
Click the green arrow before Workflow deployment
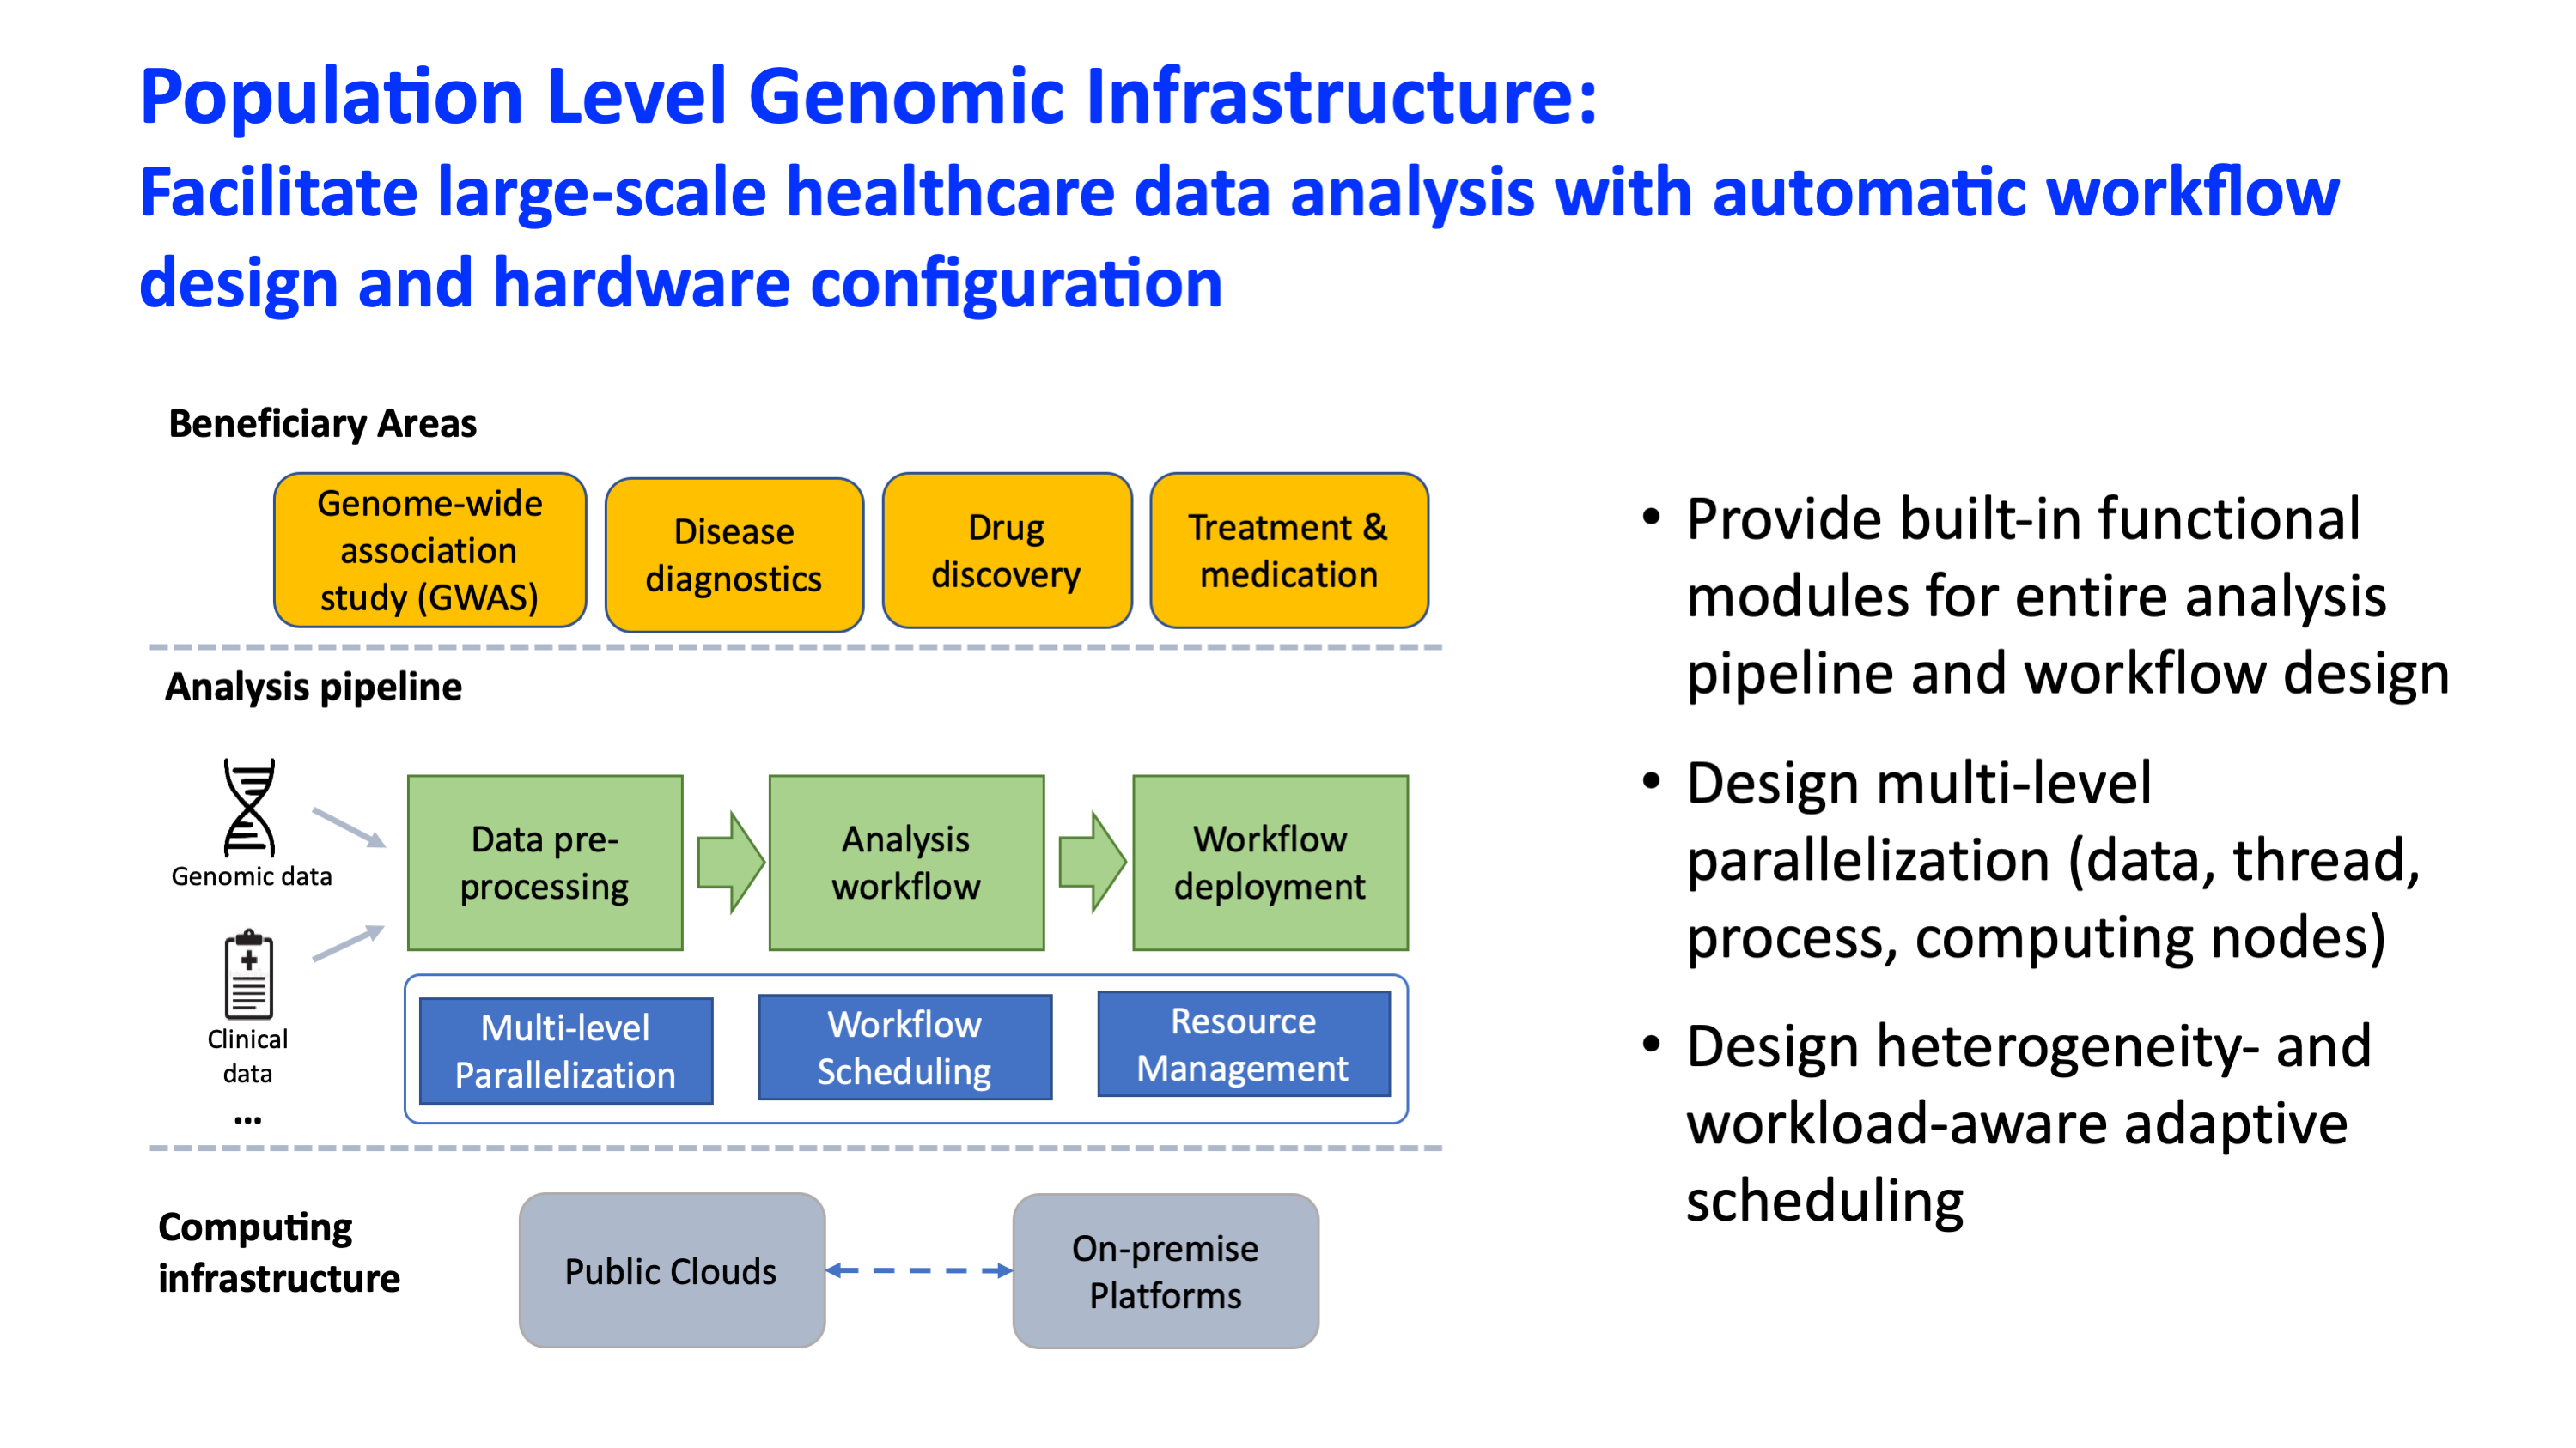(1093, 863)
